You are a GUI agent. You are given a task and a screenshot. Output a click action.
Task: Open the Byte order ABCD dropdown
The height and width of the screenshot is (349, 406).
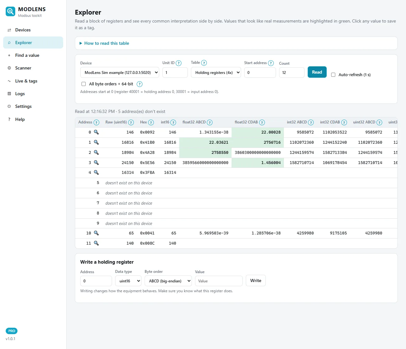click(x=168, y=281)
